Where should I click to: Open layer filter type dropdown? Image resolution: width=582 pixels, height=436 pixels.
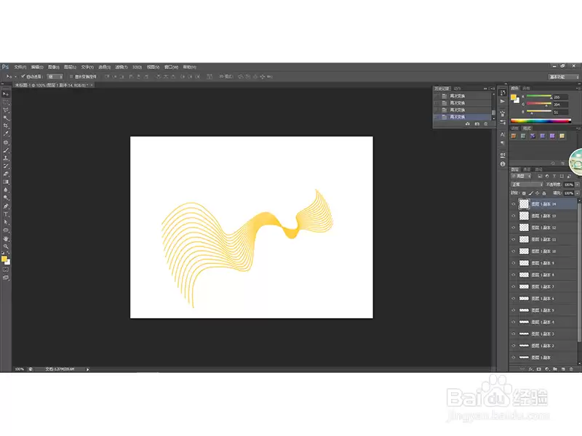[521, 176]
